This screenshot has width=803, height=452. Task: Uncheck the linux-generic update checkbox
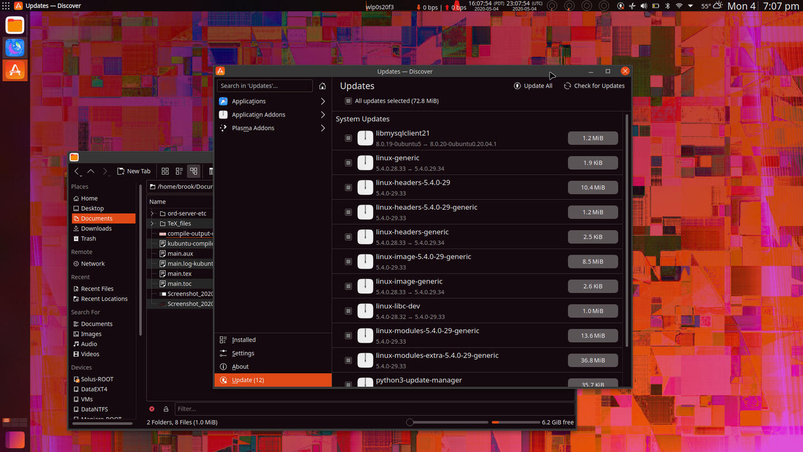coord(349,163)
